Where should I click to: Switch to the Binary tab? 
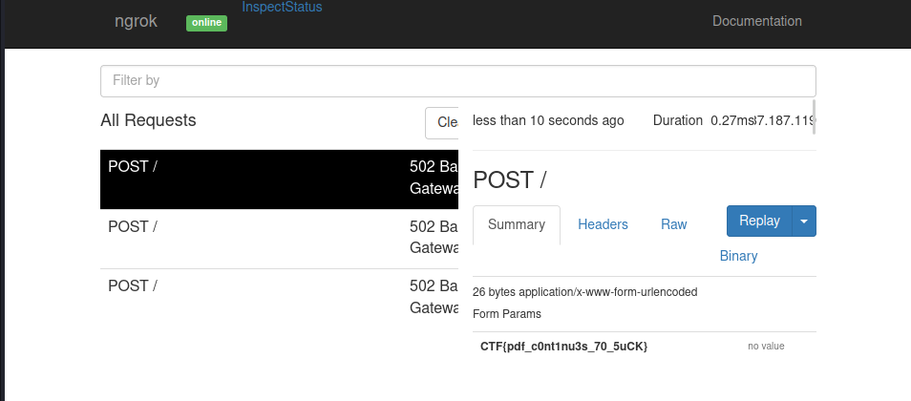click(738, 256)
